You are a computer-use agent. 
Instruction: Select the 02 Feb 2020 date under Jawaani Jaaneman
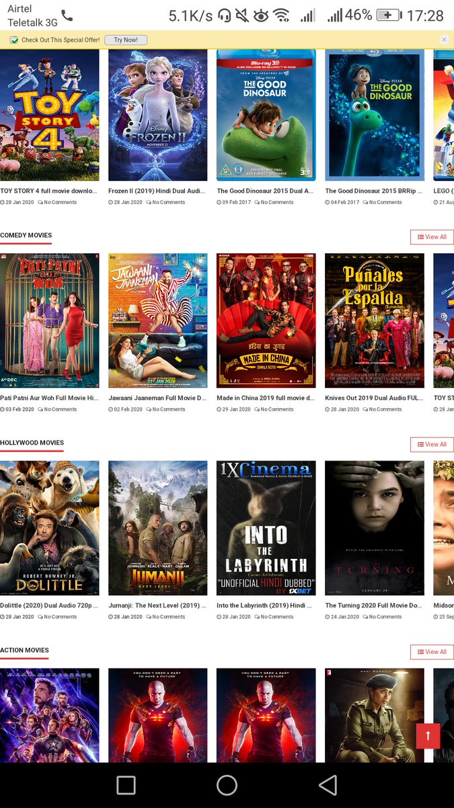(126, 409)
